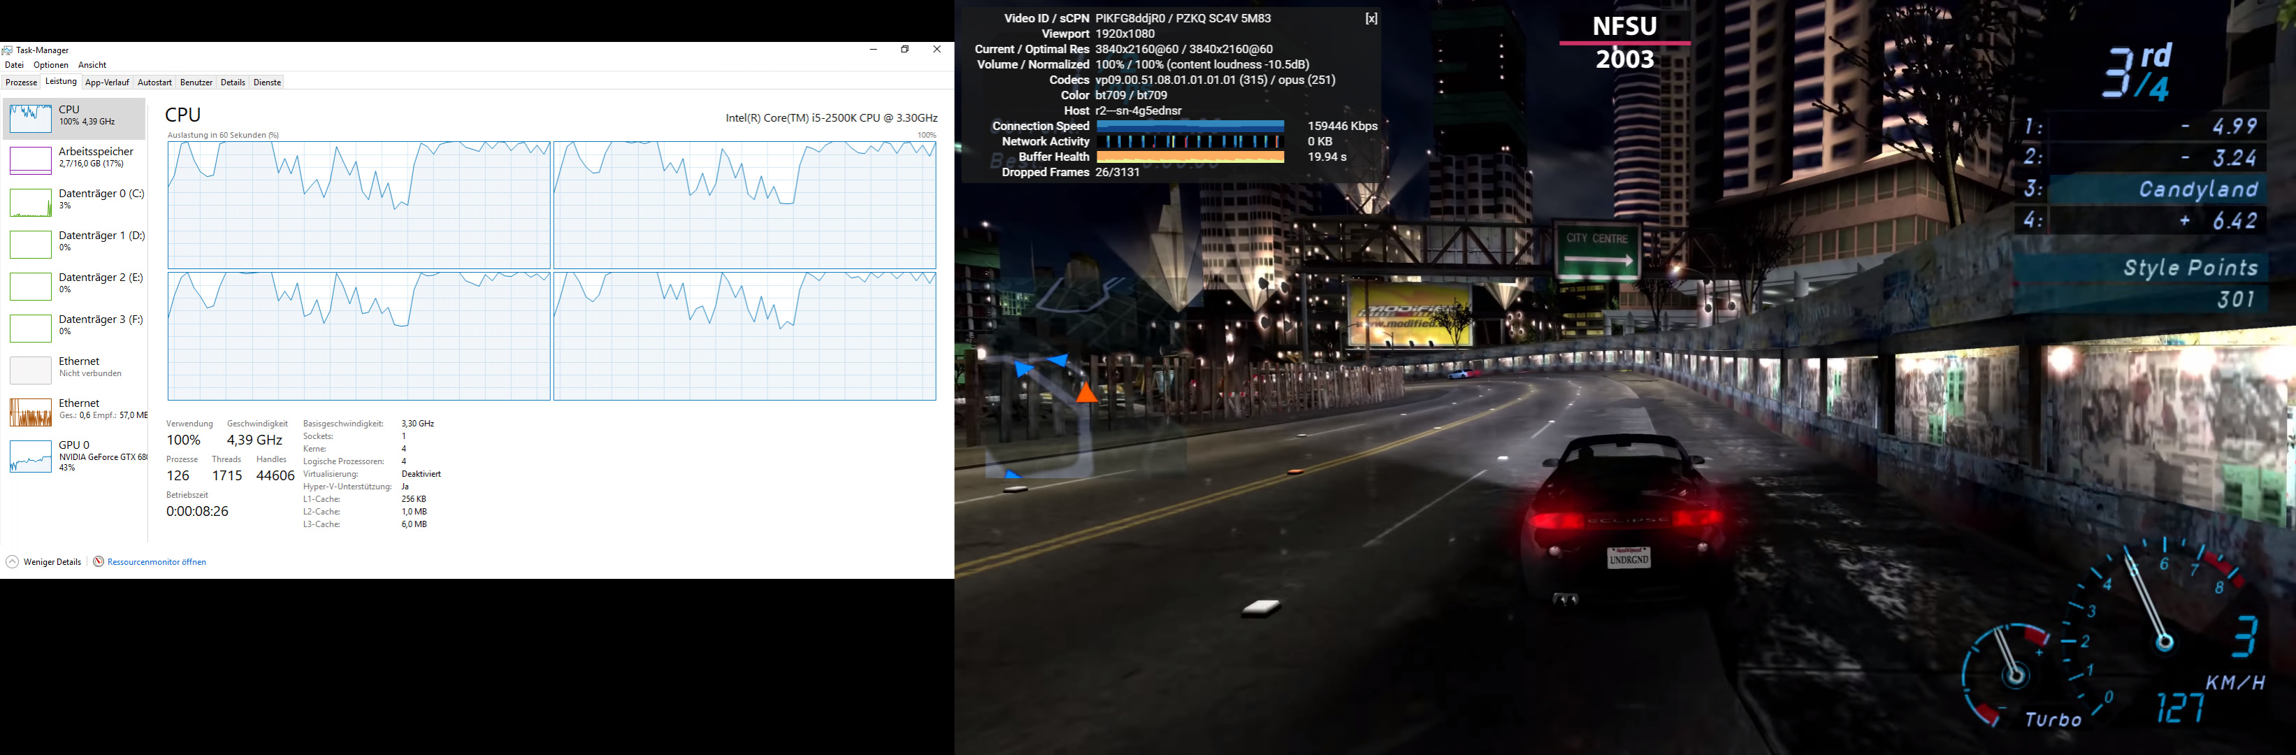
Task: Open the Details tab
Action: 233,82
